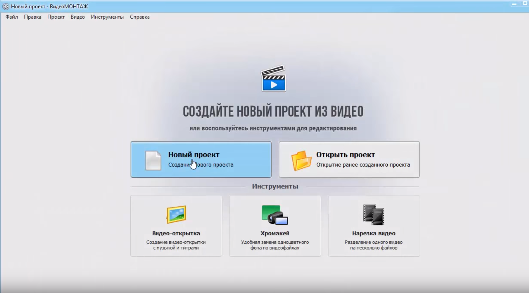Click the Инструменты section heading
The height and width of the screenshot is (293, 529).
(x=275, y=186)
